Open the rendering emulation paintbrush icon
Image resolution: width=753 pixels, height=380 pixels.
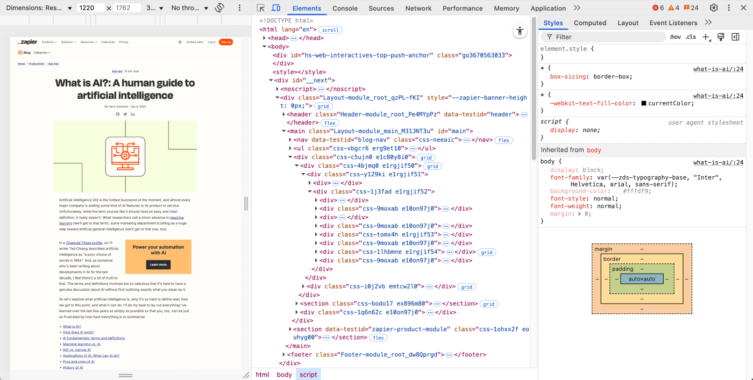click(x=721, y=37)
